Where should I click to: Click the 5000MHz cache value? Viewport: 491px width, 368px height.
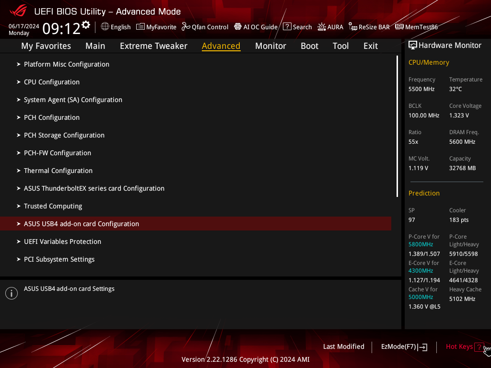(x=421, y=297)
